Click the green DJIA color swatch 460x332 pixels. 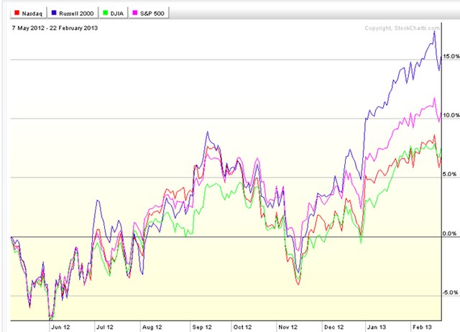pyautogui.click(x=106, y=13)
